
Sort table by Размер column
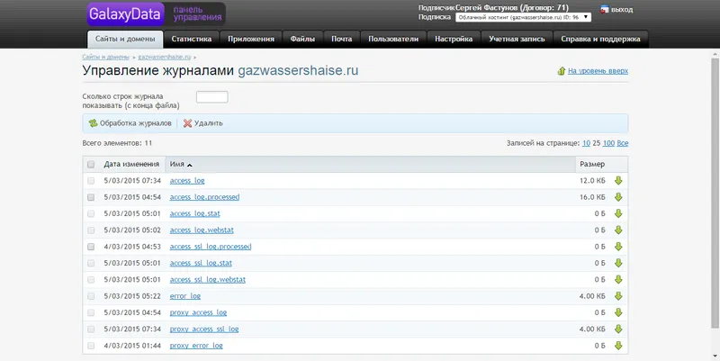(592, 164)
